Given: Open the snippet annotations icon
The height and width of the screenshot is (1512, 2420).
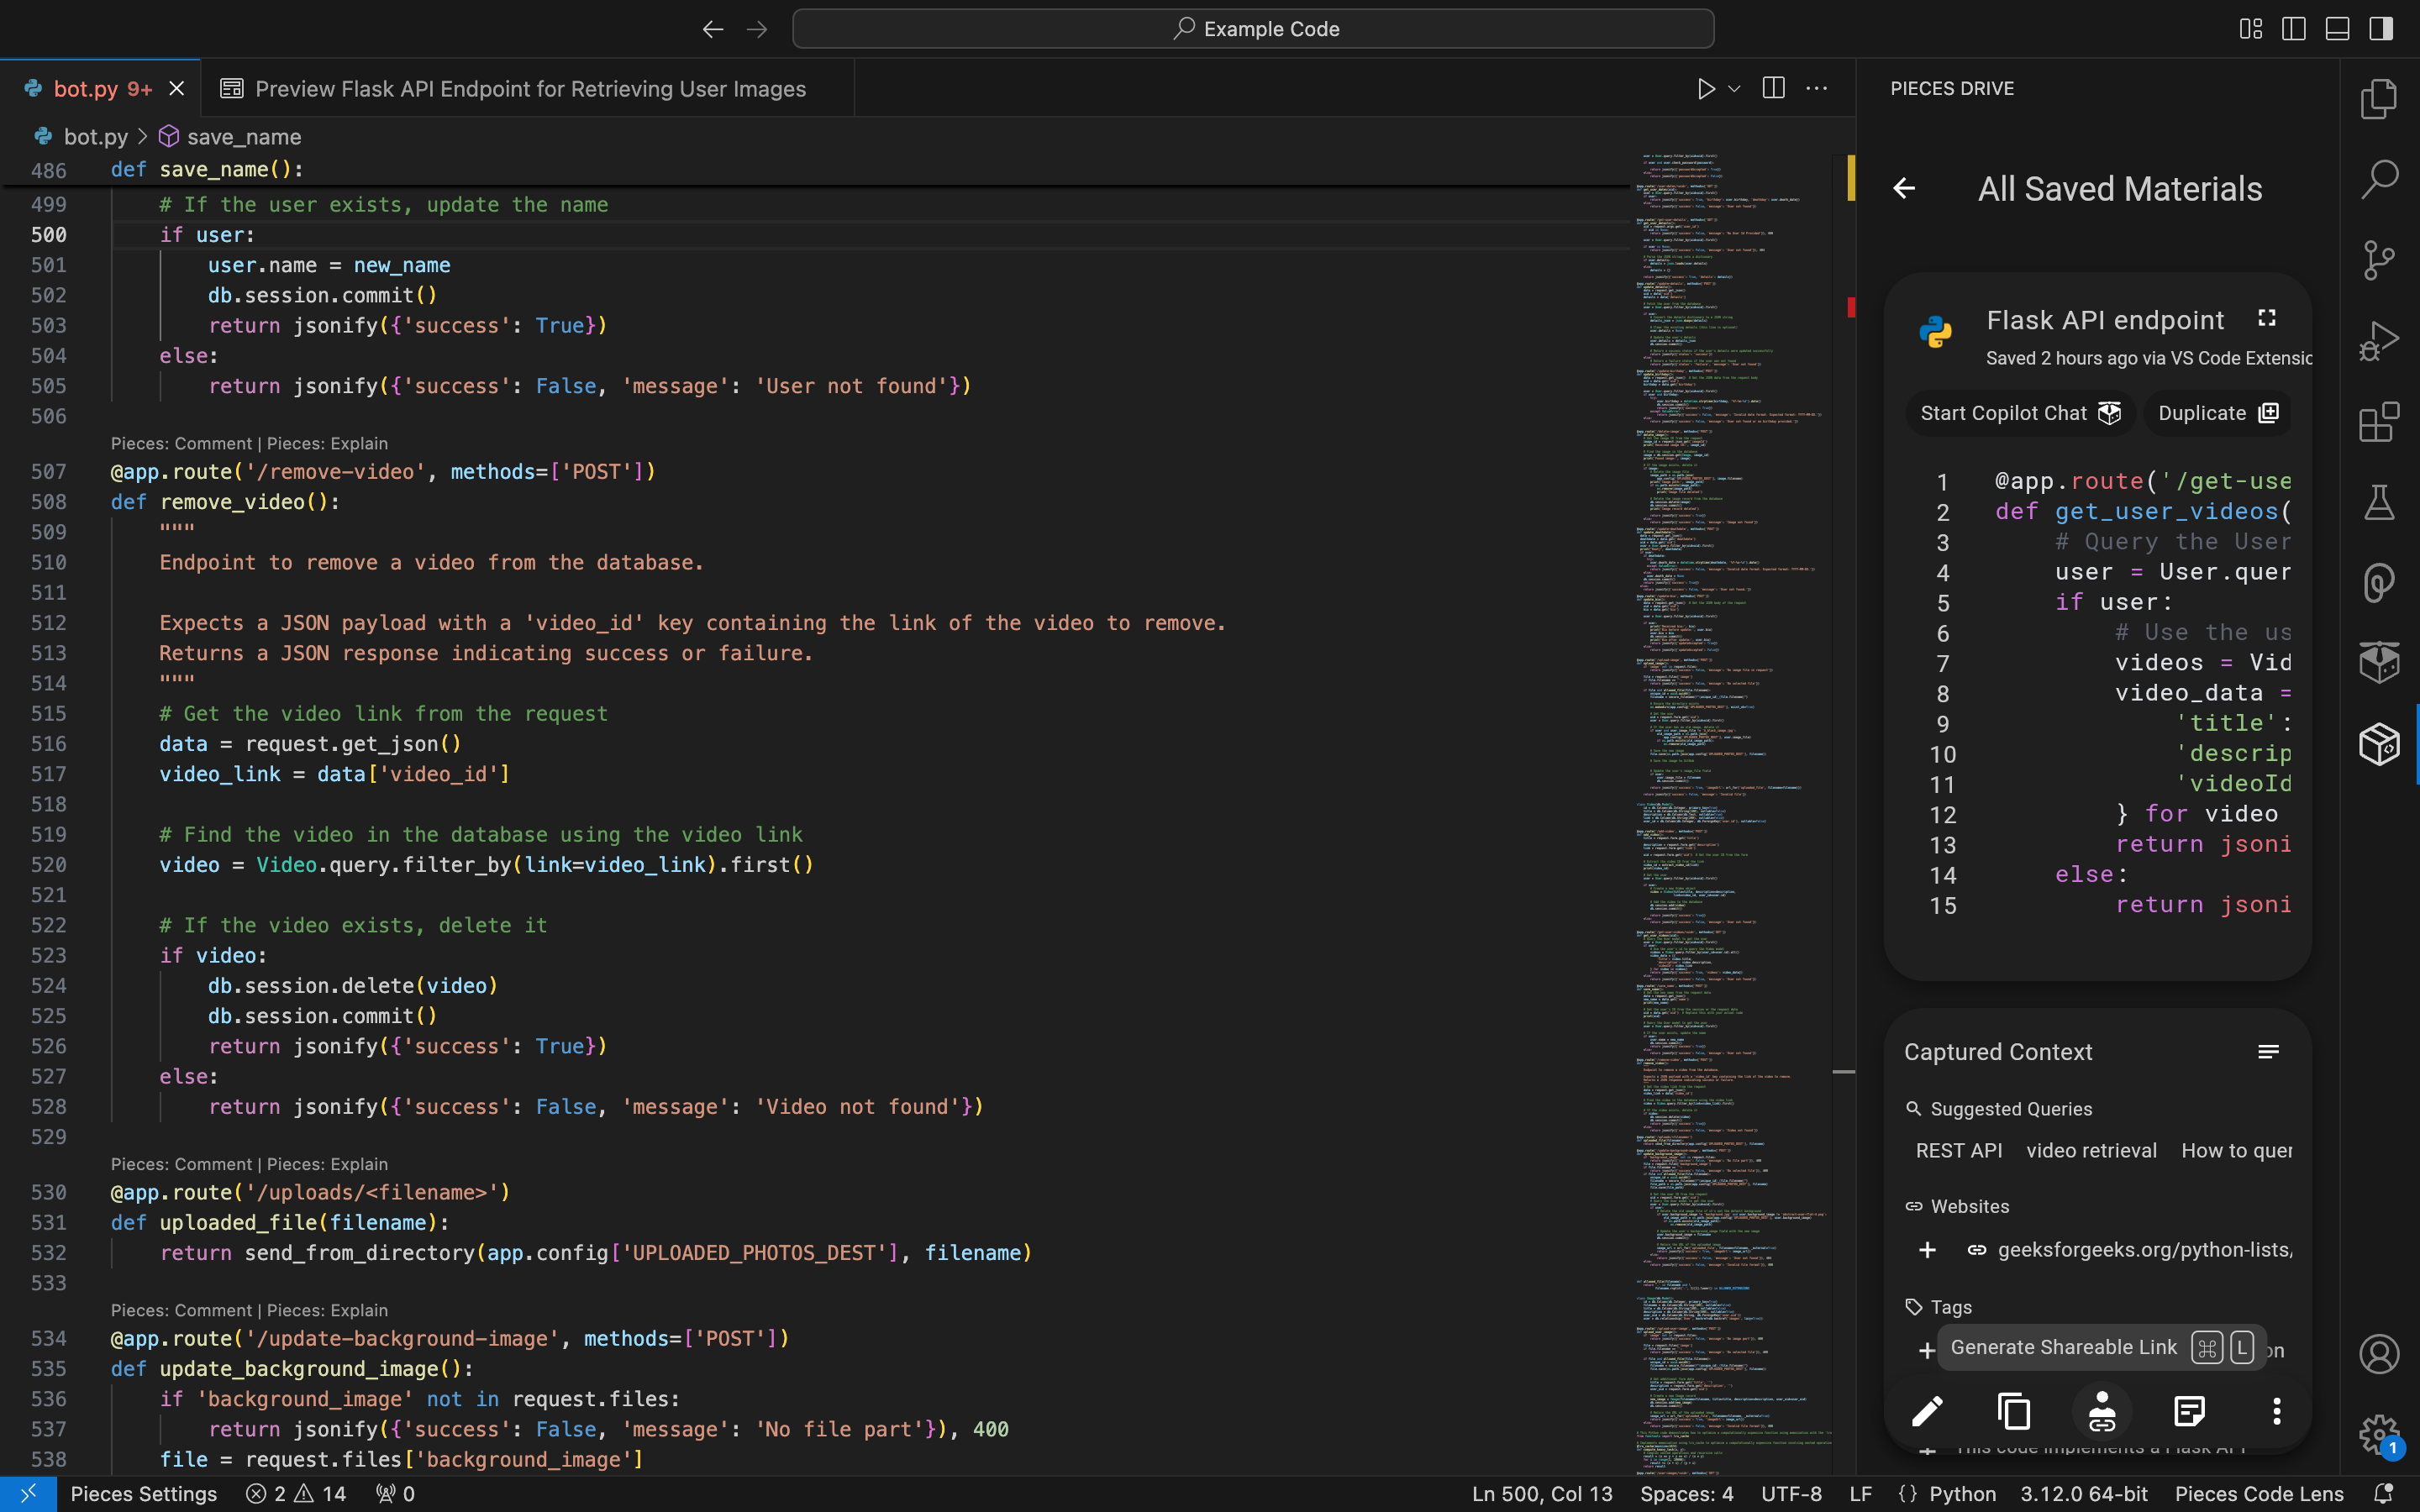Looking at the screenshot, I should click(2189, 1411).
